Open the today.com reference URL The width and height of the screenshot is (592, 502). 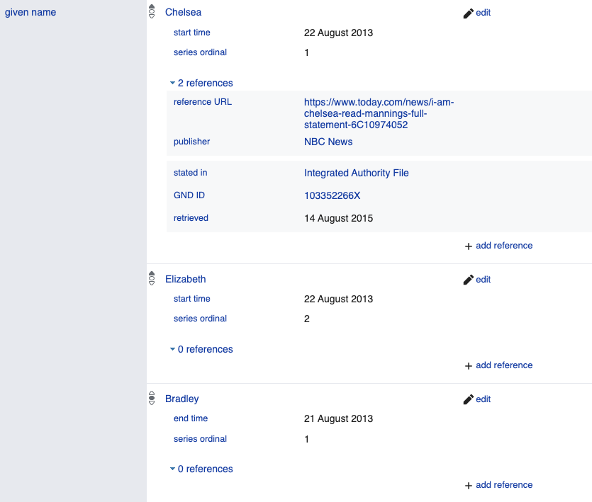coord(379,113)
